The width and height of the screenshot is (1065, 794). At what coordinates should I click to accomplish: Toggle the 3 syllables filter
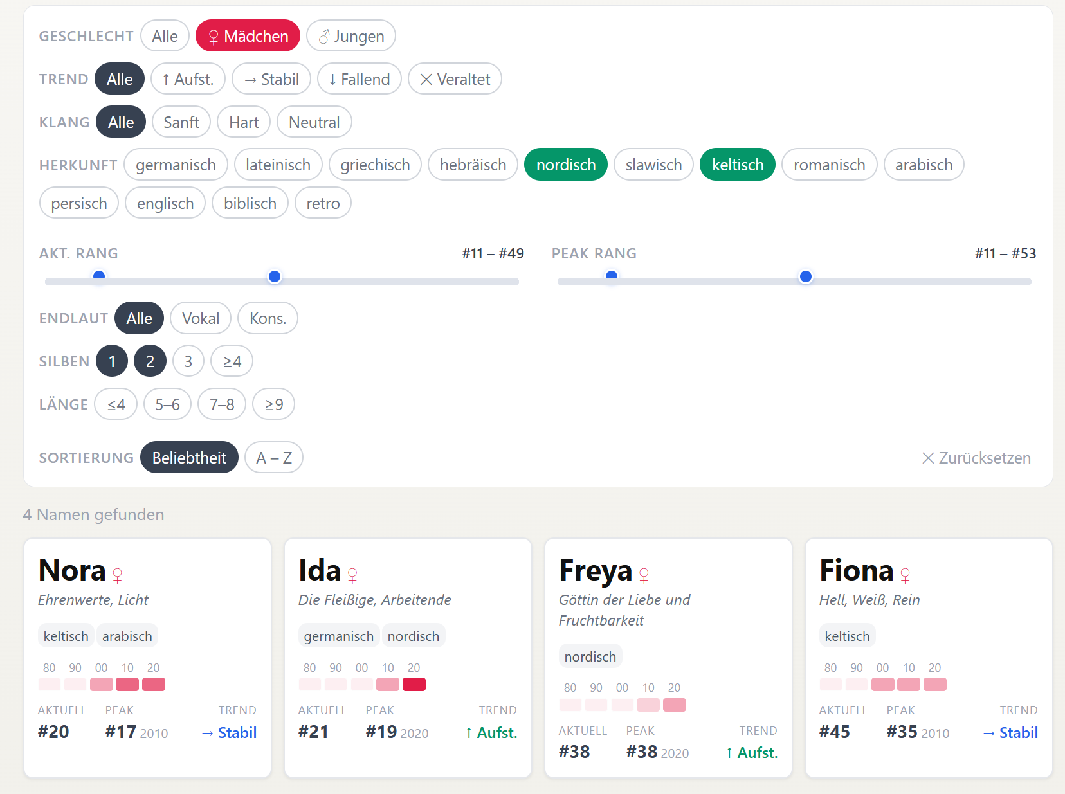click(x=188, y=361)
